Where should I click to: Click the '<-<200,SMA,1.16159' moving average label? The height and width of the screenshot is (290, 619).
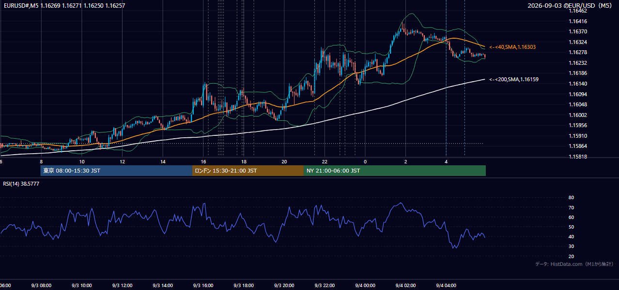514,79
